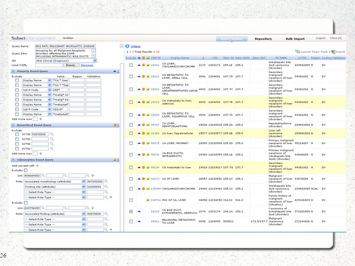Open search magnifier beside IsA 404684003
The height and width of the screenshot is (266, 355).
[x=43, y=175]
